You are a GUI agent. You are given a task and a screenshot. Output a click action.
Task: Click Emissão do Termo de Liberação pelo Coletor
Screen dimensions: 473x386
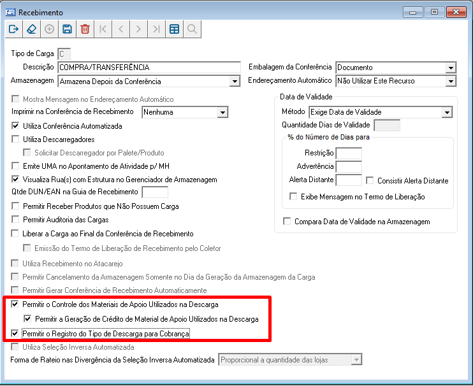coord(27,248)
